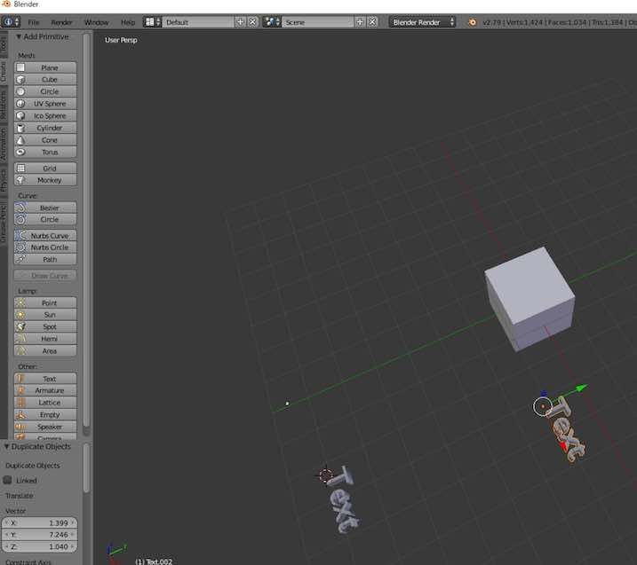Screen dimensions: 637x565
Task: Add a Point lamp
Action: [45, 303]
